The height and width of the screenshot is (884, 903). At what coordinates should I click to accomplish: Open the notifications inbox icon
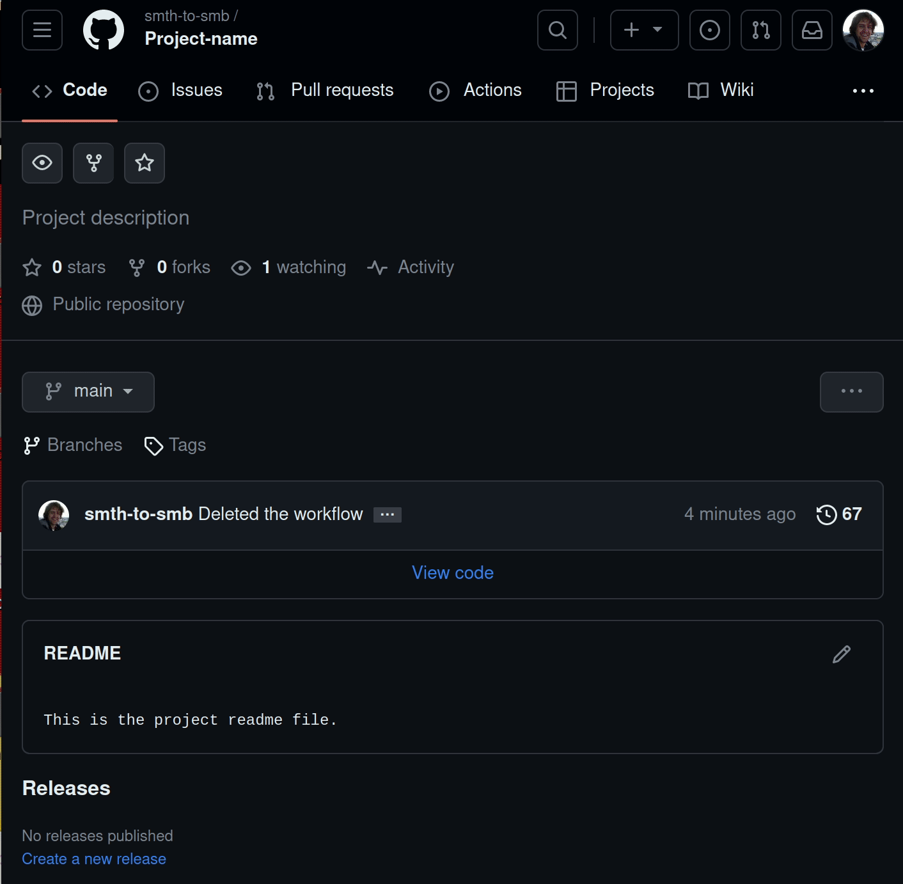[812, 29]
